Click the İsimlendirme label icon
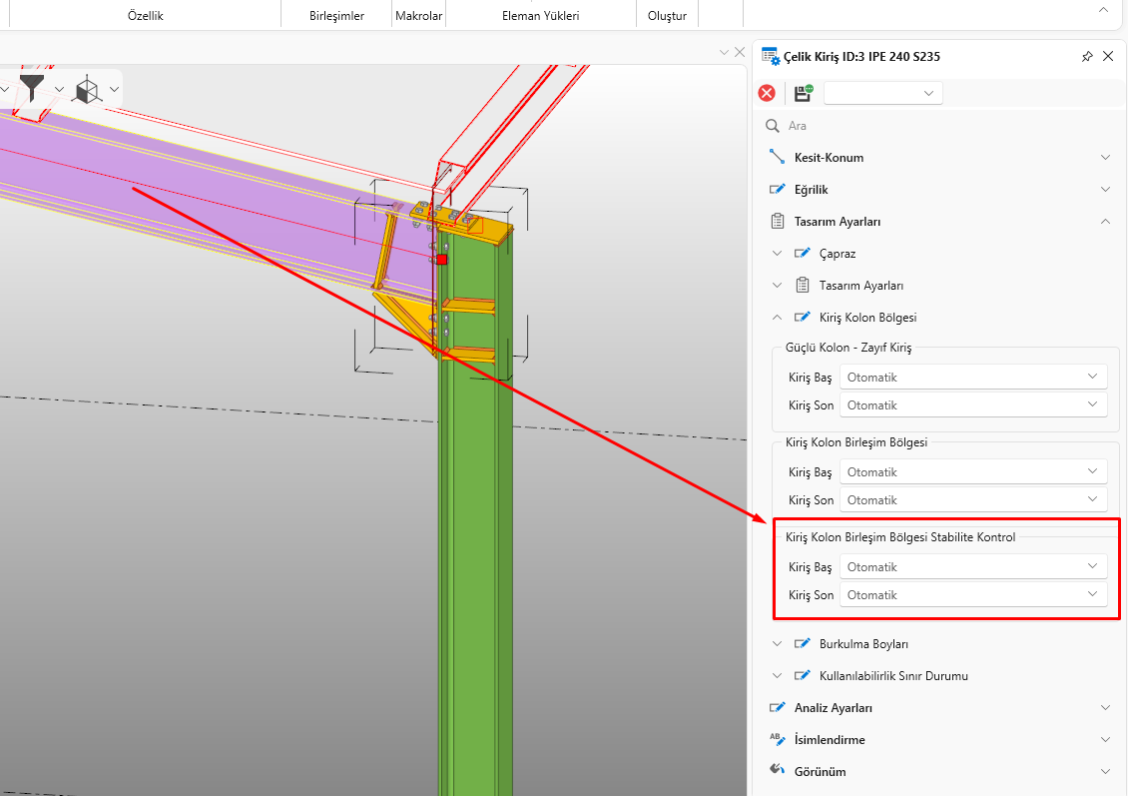This screenshot has width=1128, height=796. click(778, 739)
